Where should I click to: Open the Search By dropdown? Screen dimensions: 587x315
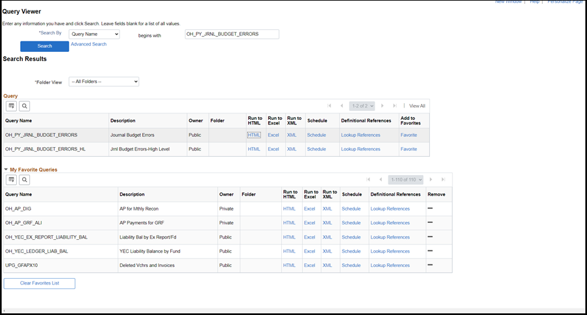point(94,34)
